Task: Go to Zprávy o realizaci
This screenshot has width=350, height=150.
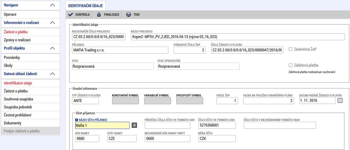Action: click(x=30, y=40)
